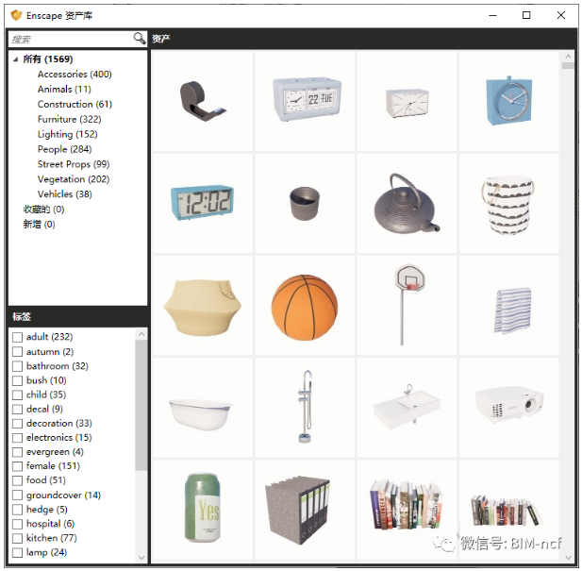Toggle the kitchen (77) tag checkbox
The image size is (582, 571).
(x=17, y=538)
